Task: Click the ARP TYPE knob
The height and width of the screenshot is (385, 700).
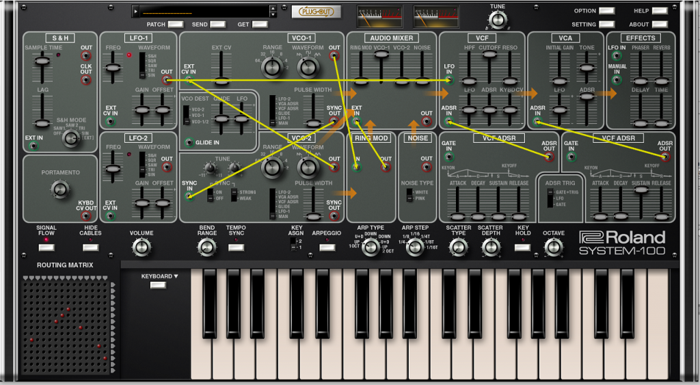Action: [x=370, y=248]
